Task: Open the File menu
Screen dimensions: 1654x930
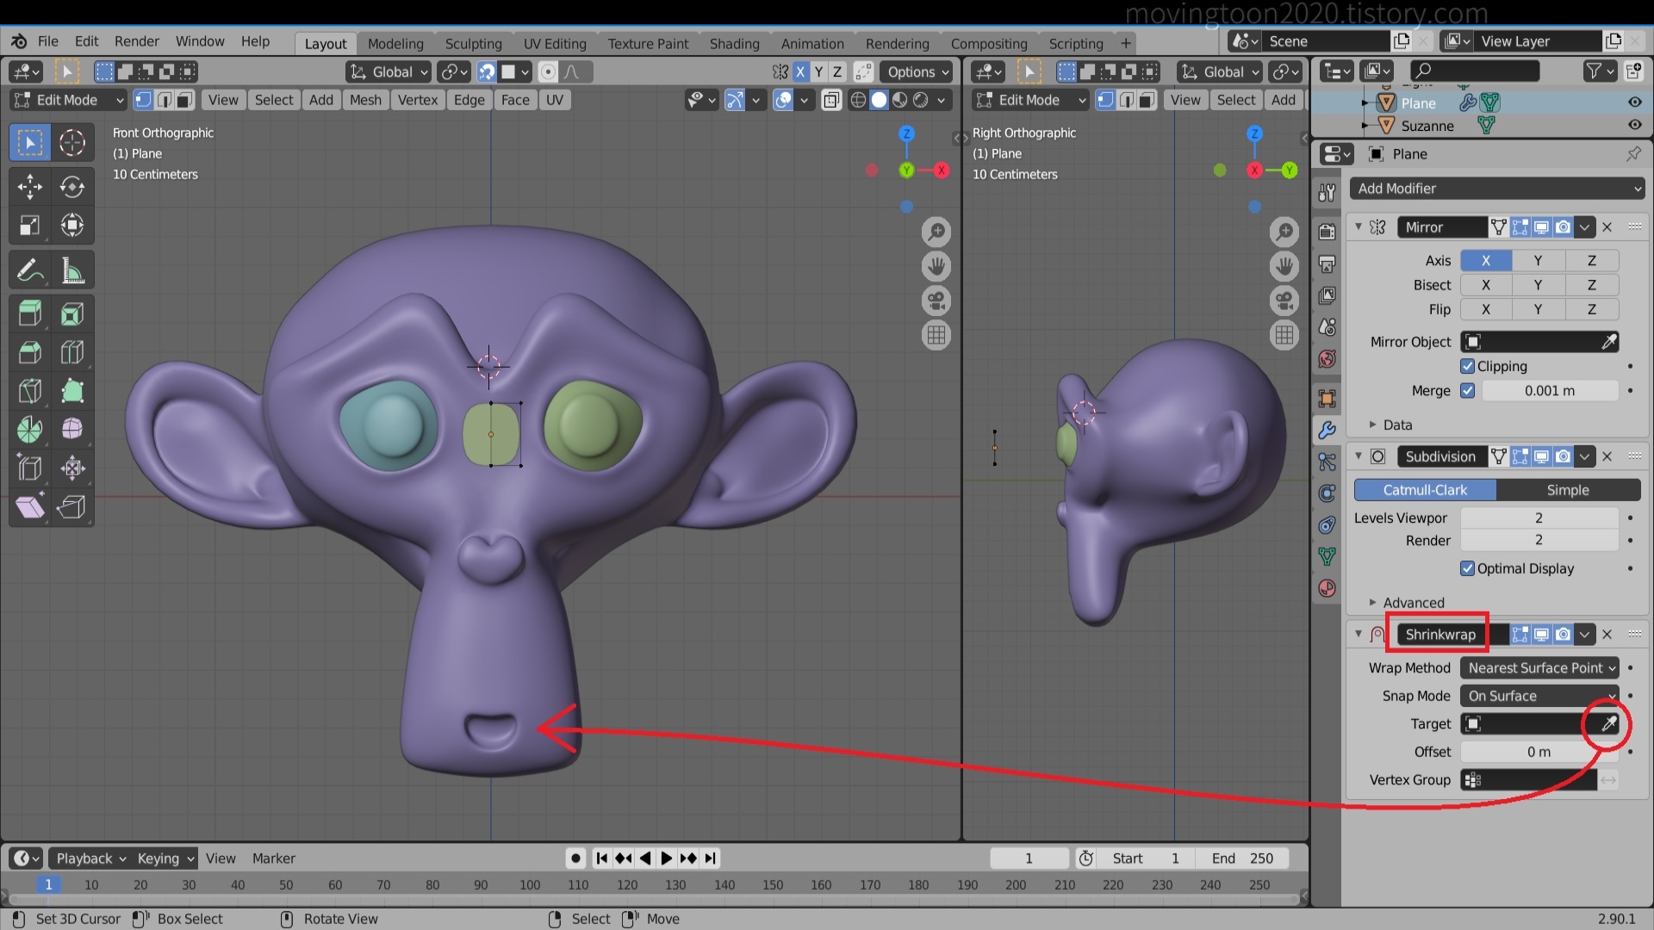Action: click(x=48, y=41)
